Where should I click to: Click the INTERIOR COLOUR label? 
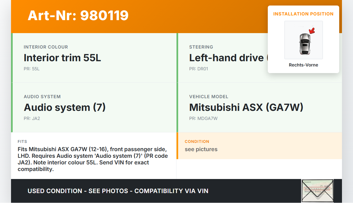(x=46, y=47)
